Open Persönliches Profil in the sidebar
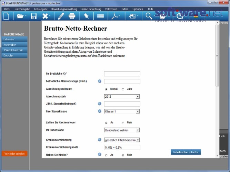 pyautogui.click(x=14, y=50)
